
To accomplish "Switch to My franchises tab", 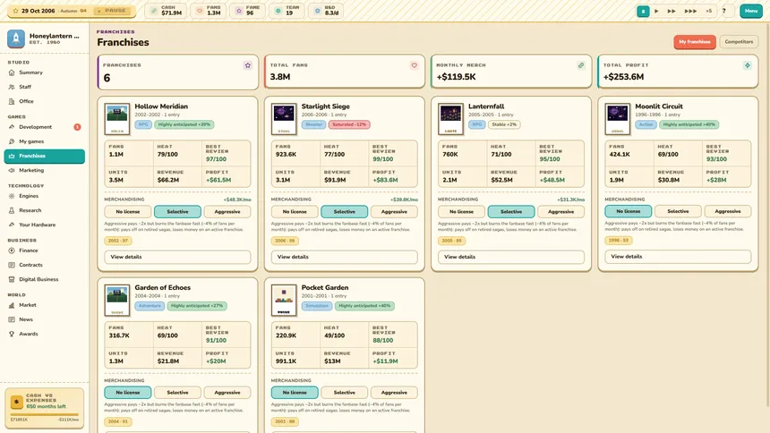I will coord(695,42).
